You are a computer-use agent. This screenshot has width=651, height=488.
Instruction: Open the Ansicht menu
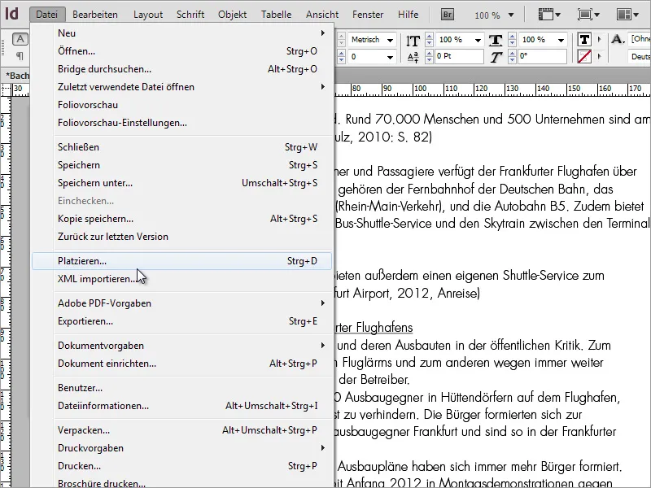(x=322, y=15)
